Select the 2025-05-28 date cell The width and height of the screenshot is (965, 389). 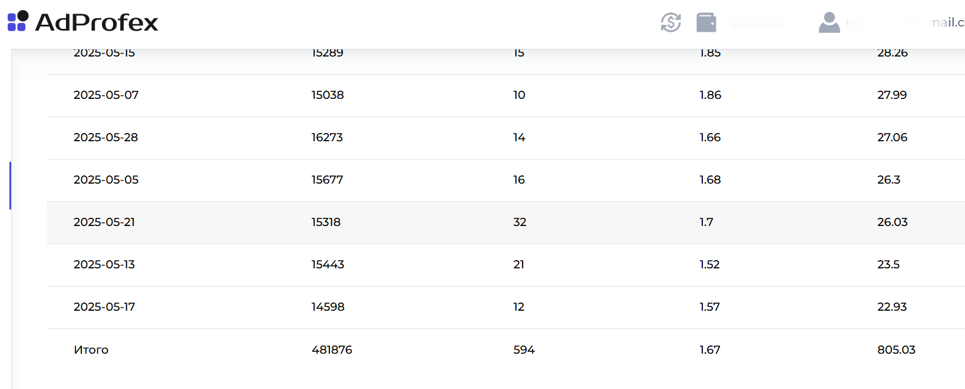click(105, 137)
